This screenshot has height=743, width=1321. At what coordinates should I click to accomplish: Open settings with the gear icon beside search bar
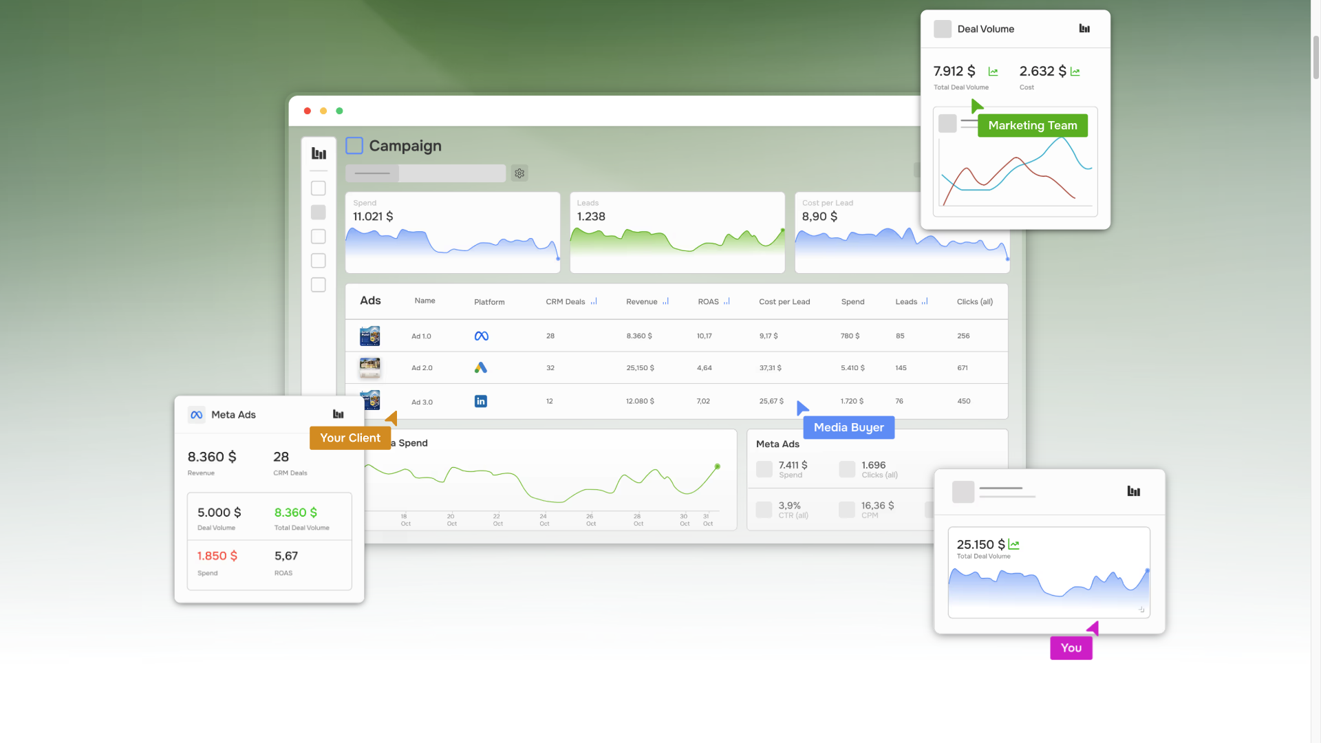519,173
